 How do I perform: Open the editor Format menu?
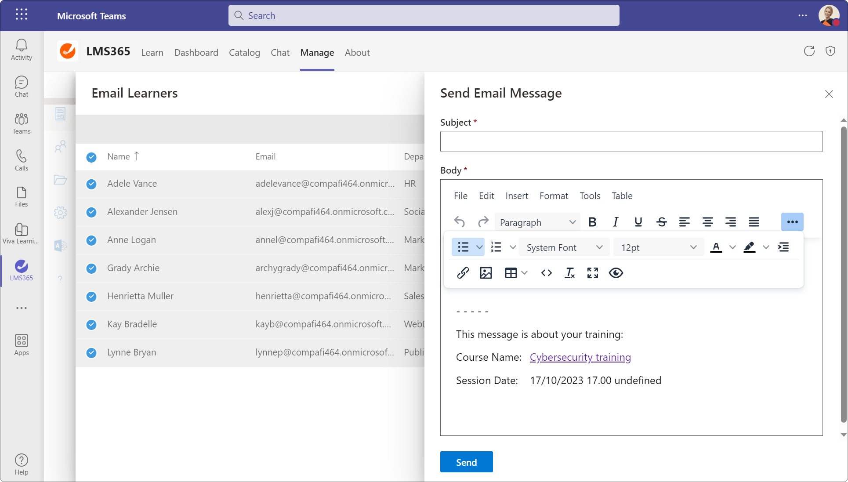click(554, 196)
